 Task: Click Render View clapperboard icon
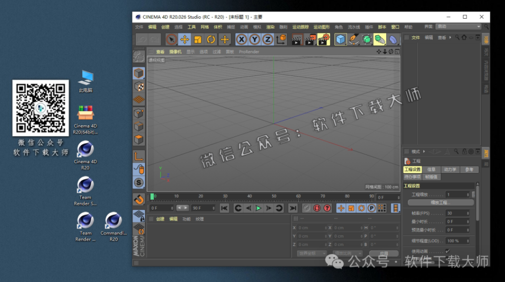(x=296, y=39)
